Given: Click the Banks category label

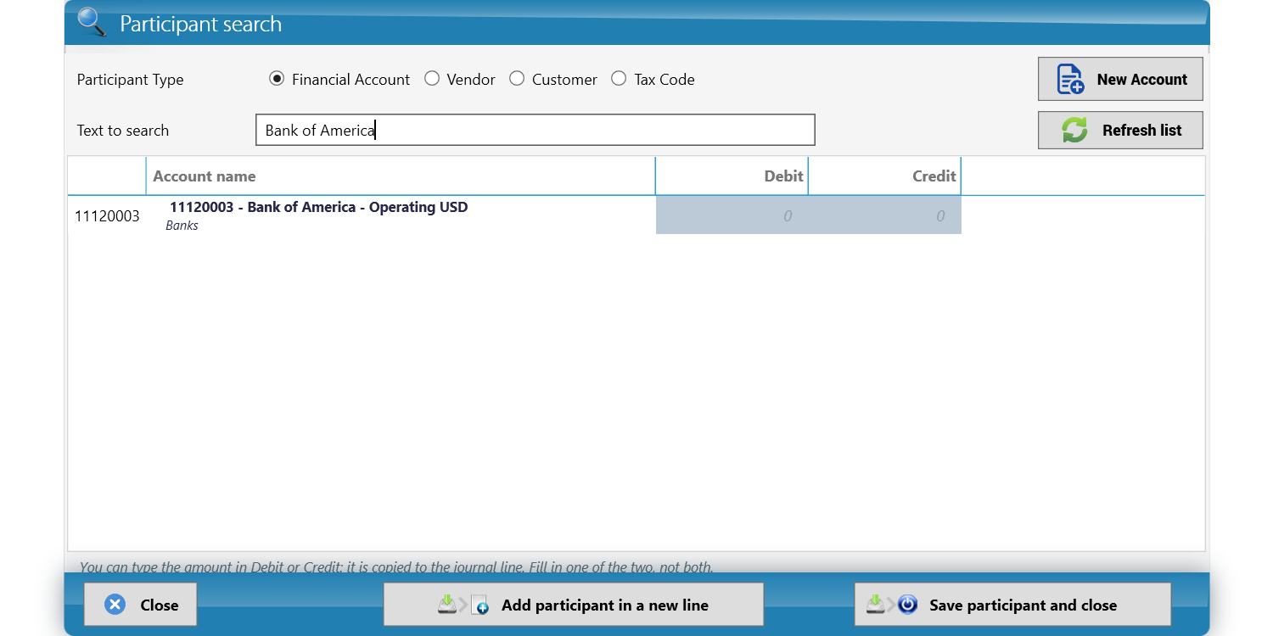Looking at the screenshot, I should [182, 226].
